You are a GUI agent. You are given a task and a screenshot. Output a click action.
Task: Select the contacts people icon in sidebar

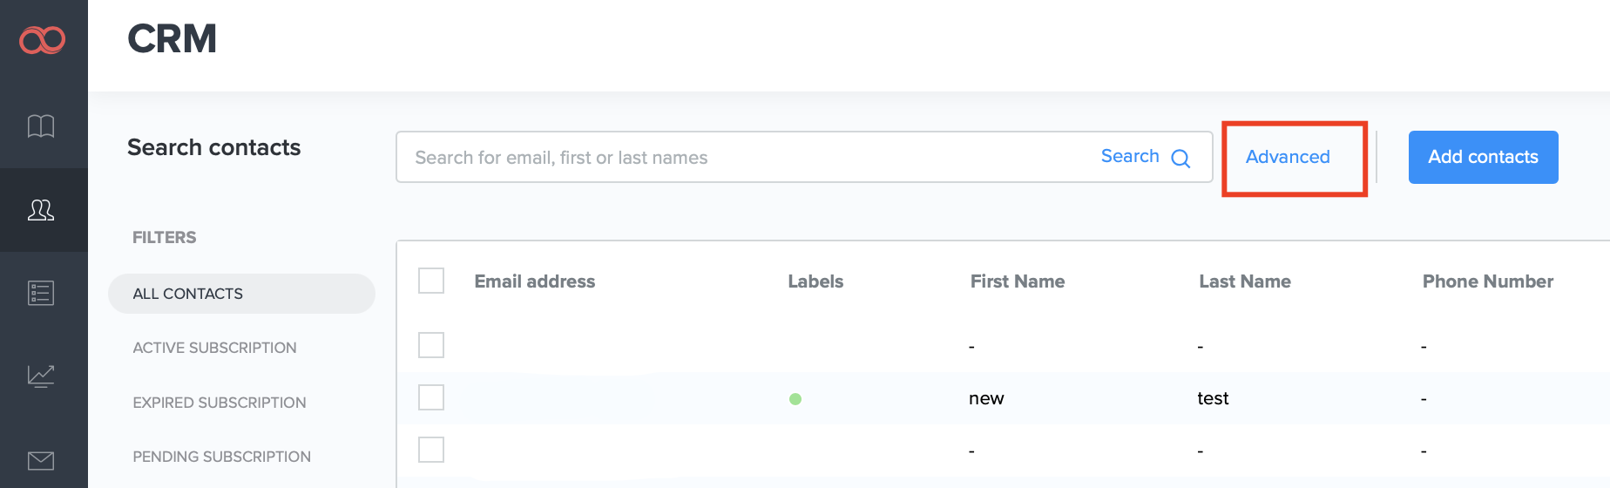tap(41, 210)
